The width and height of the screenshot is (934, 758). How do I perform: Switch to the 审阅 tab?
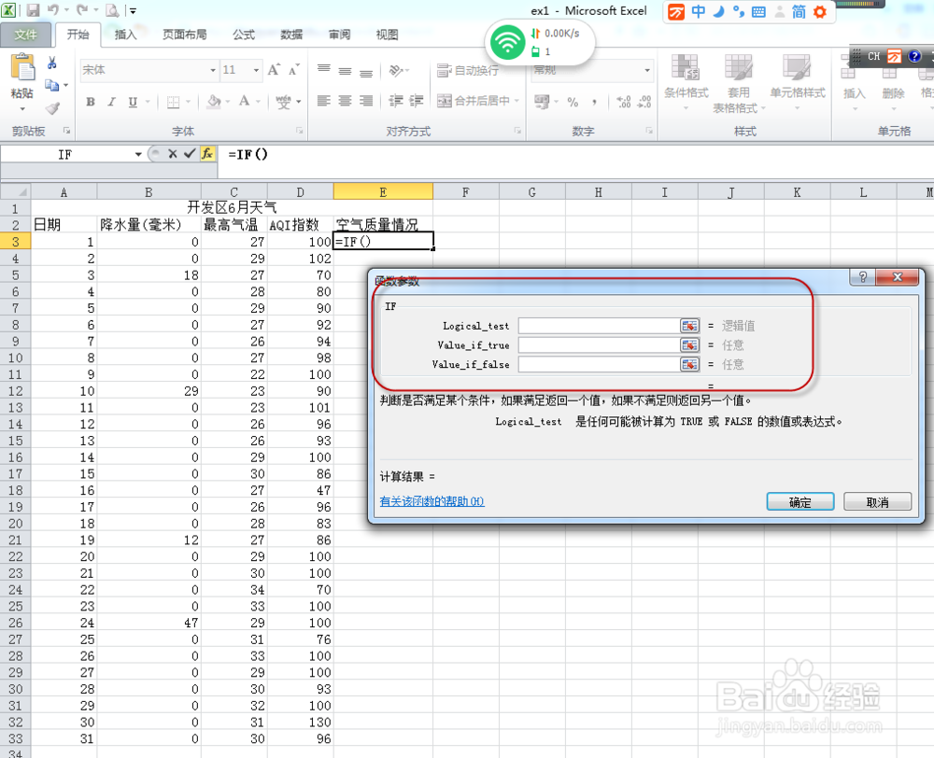[x=340, y=35]
